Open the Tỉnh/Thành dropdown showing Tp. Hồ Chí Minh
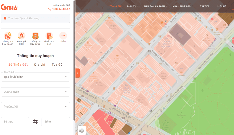 click(35, 77)
